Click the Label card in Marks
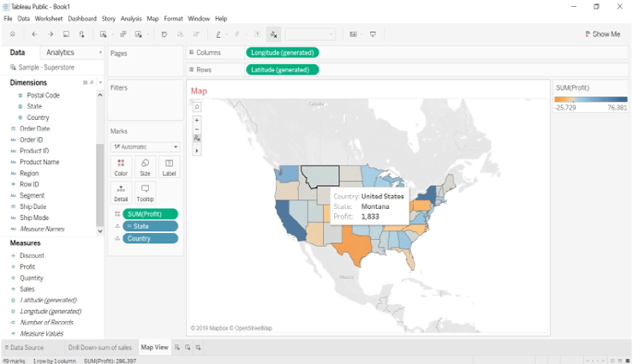 click(169, 166)
